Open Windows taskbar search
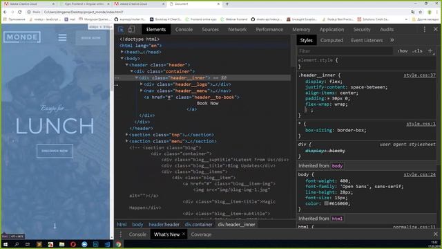 (x=17, y=244)
